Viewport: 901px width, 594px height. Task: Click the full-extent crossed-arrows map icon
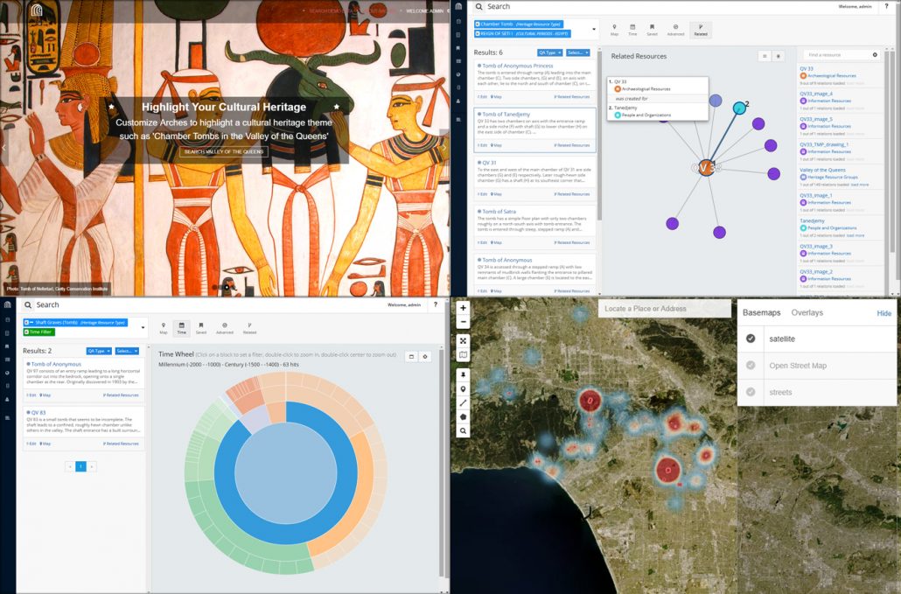pyautogui.click(x=463, y=340)
